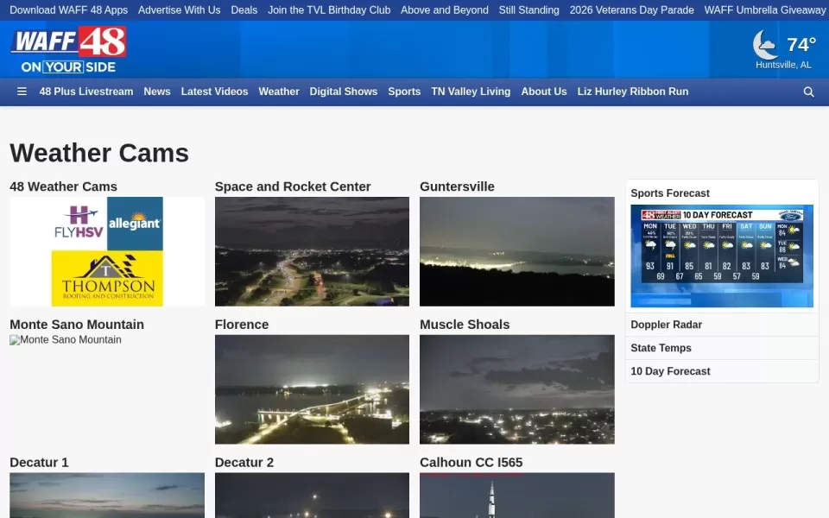Open Digital Shows menu item
The height and width of the screenshot is (518, 829).
344,92
